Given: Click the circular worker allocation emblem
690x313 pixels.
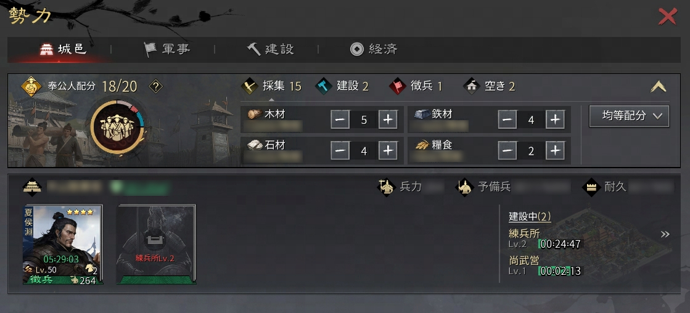Looking at the screenshot, I should click(x=118, y=127).
